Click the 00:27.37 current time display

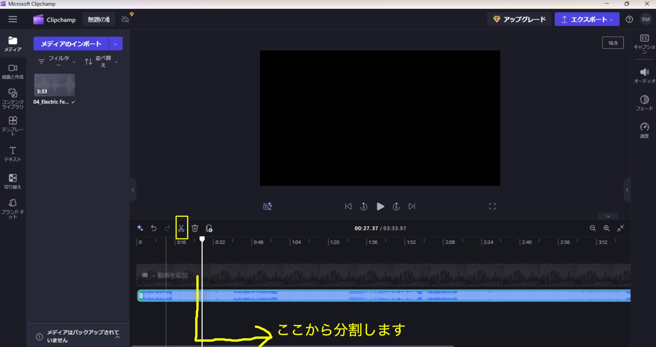click(x=366, y=228)
